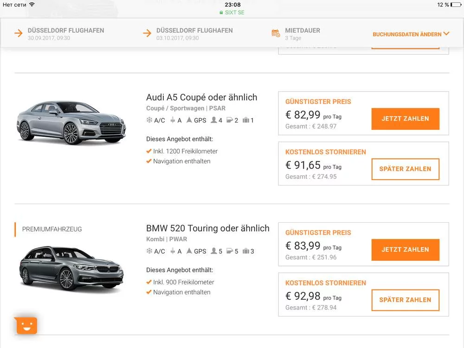The image size is (464, 348).
Task: Click the pickup arrow icon for 30.09.2017
Action: pyautogui.click(x=19, y=33)
